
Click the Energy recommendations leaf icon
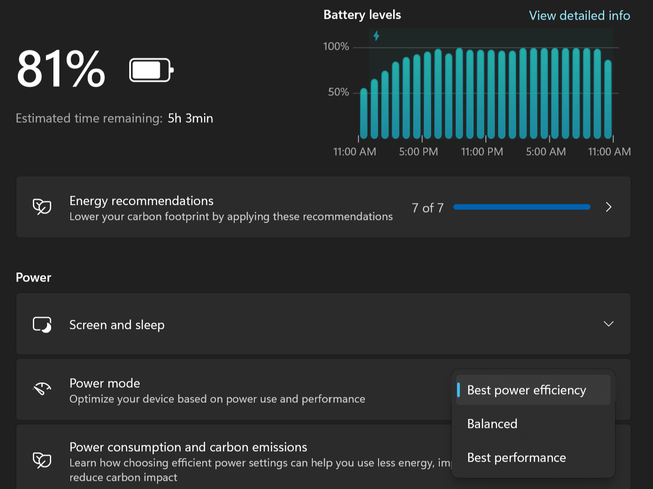click(x=42, y=207)
